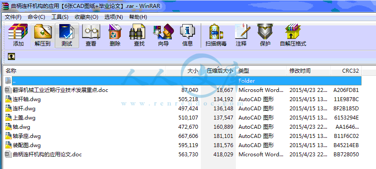Click the 解压到 (Extract To) icon
Screen dimensions: 376x169
(43, 35)
